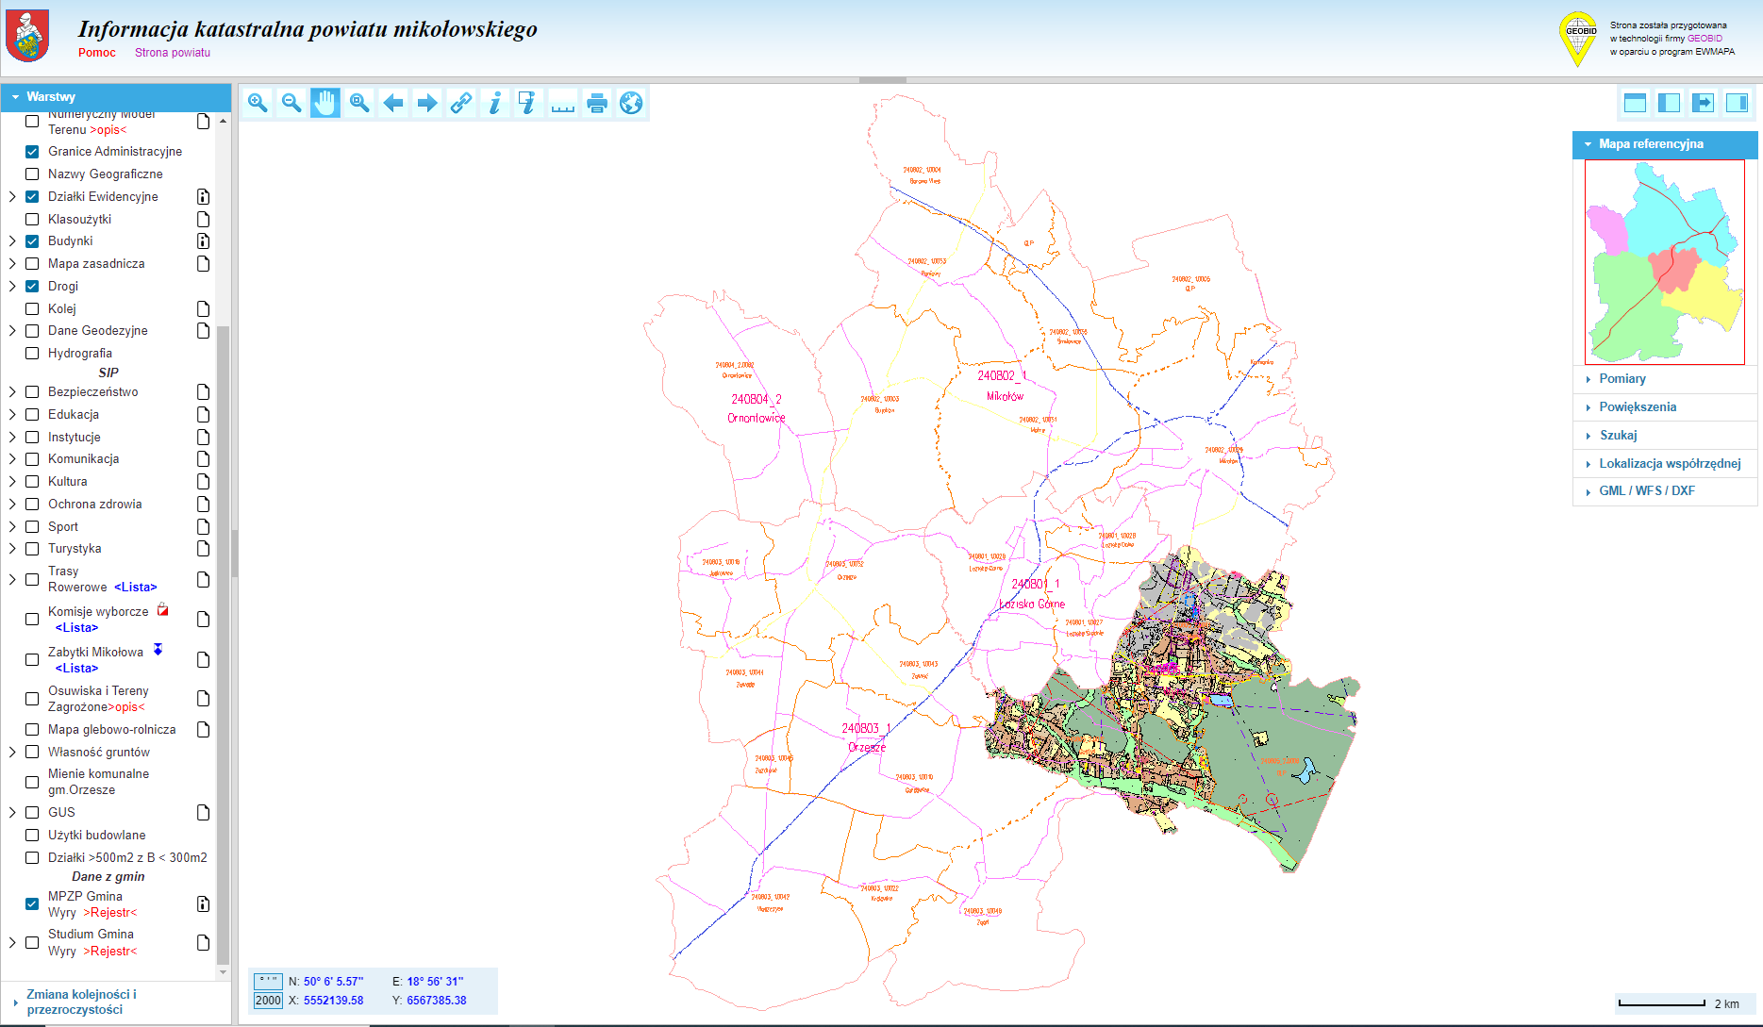Open the Pomoc link
Image resolution: width=1763 pixels, height=1027 pixels.
tap(97, 53)
